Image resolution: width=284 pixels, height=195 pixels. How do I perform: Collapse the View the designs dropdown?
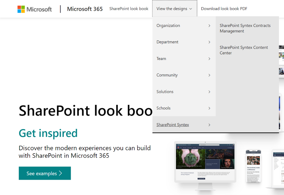click(x=175, y=9)
